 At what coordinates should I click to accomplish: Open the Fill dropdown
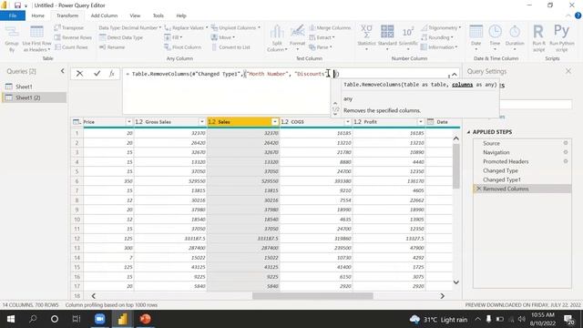173,37
